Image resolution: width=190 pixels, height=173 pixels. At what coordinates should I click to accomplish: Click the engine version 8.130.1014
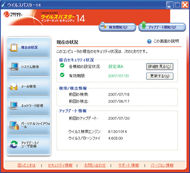(x=118, y=132)
